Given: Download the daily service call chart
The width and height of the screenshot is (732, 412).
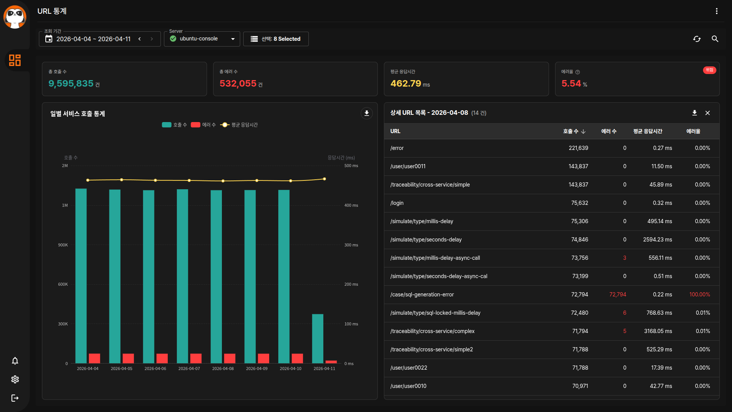Looking at the screenshot, I should (x=366, y=113).
